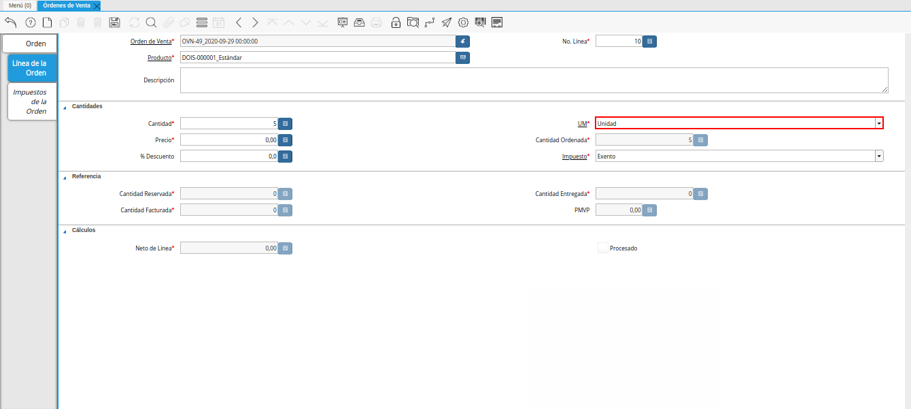
Task: Switch to the Menú (0) tab
Action: [x=20, y=5]
